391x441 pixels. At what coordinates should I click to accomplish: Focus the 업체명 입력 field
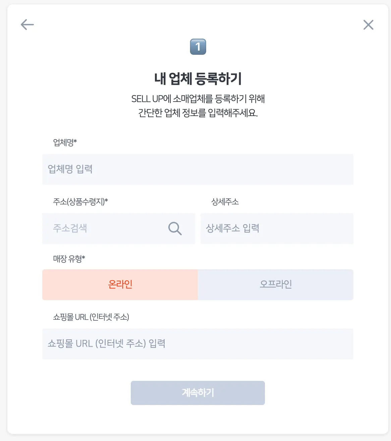198,169
